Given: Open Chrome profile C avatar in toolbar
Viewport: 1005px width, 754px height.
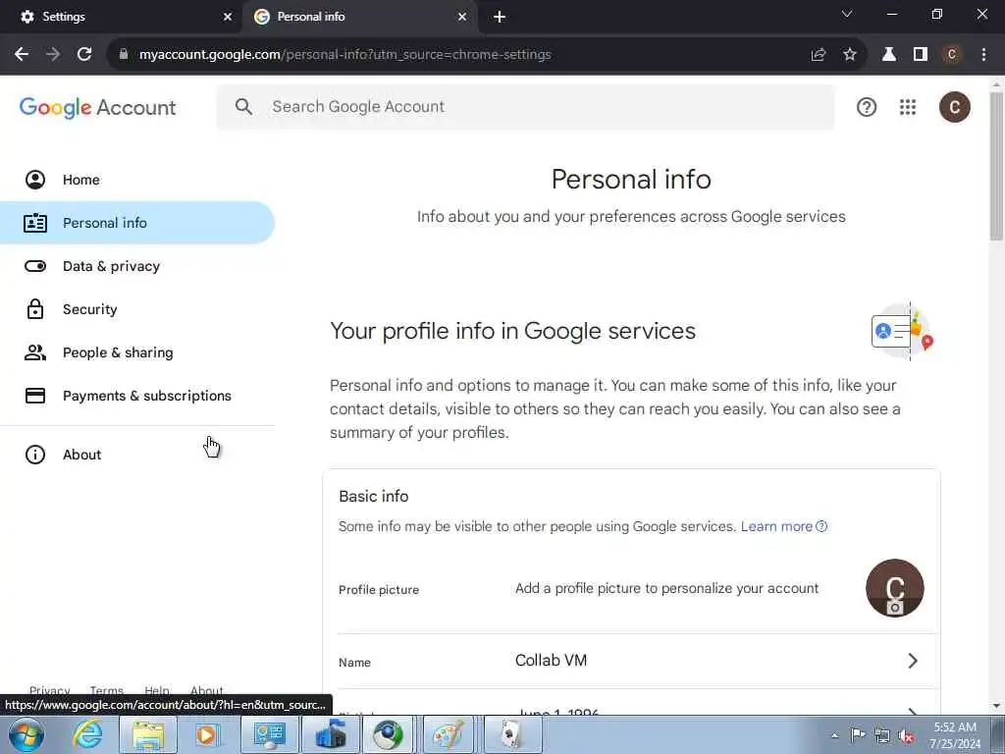Looking at the screenshot, I should 952,55.
